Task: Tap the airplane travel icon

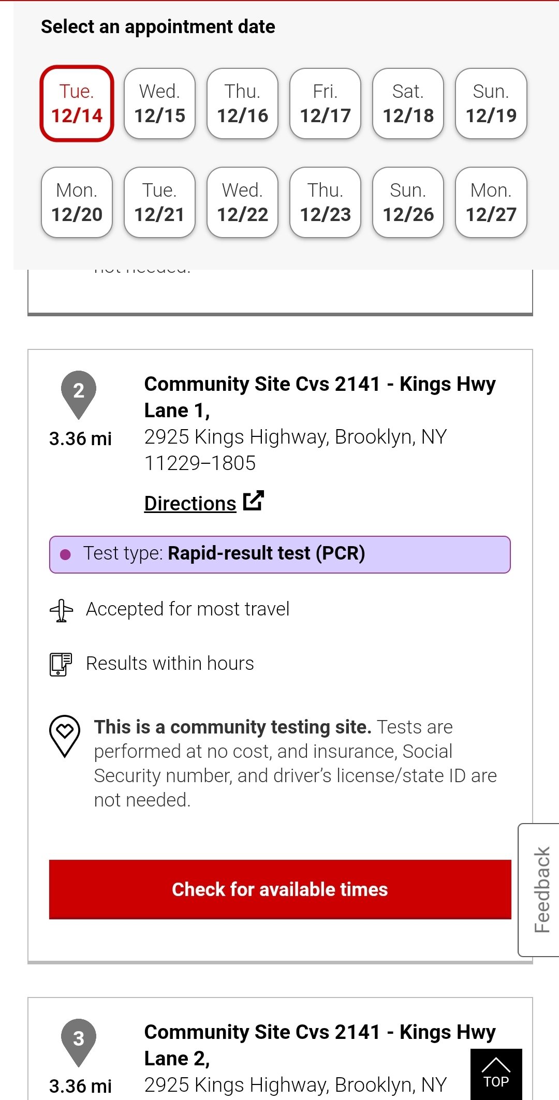Action: coord(62,610)
